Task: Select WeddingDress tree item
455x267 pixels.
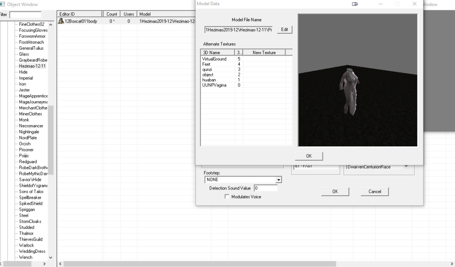Action: click(x=32, y=251)
